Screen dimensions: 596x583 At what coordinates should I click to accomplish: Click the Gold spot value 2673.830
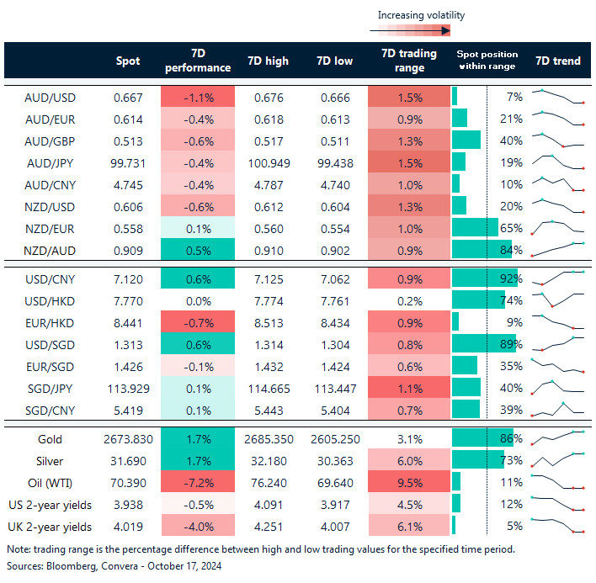pos(128,439)
